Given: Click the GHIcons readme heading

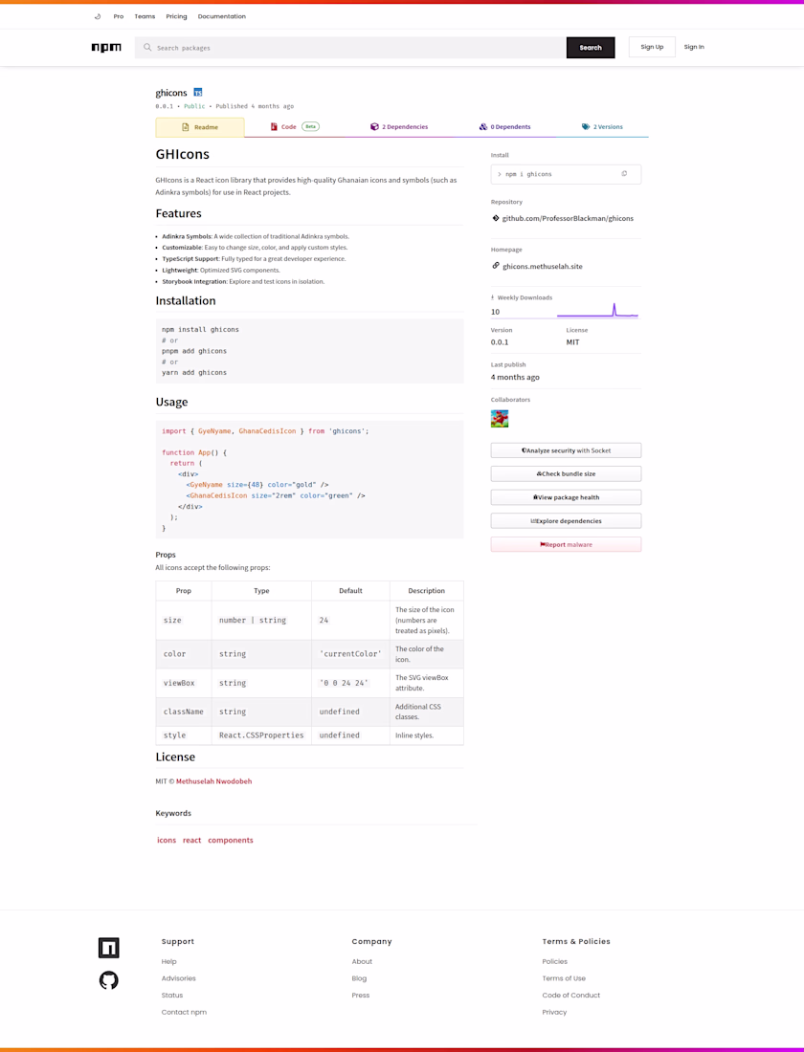Looking at the screenshot, I should click(183, 154).
